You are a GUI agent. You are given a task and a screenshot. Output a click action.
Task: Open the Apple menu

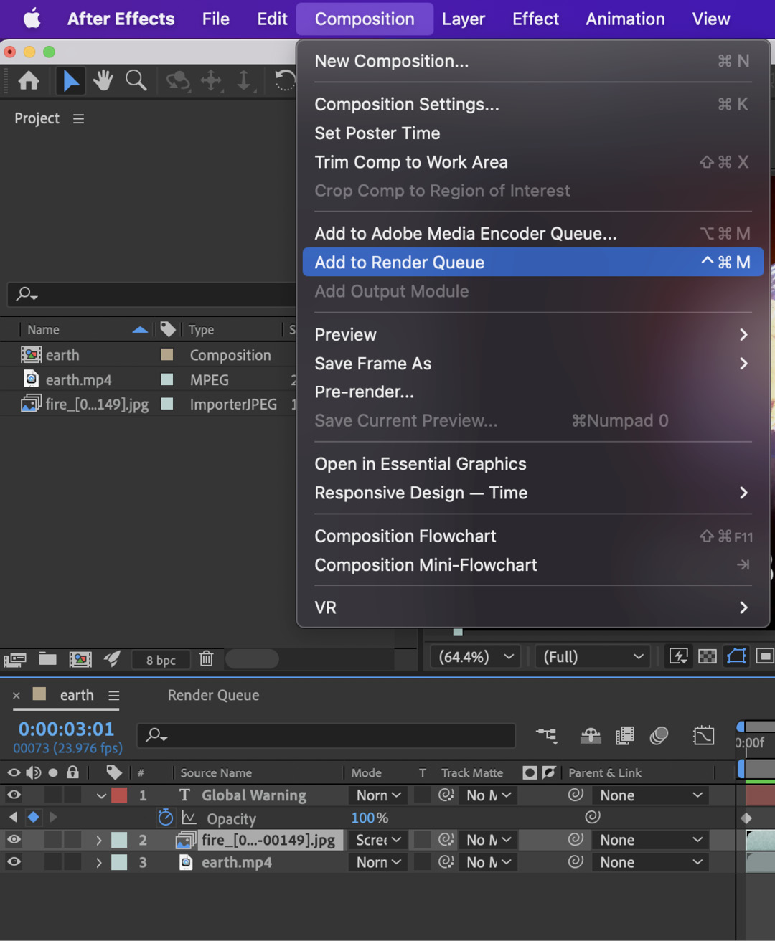32,19
